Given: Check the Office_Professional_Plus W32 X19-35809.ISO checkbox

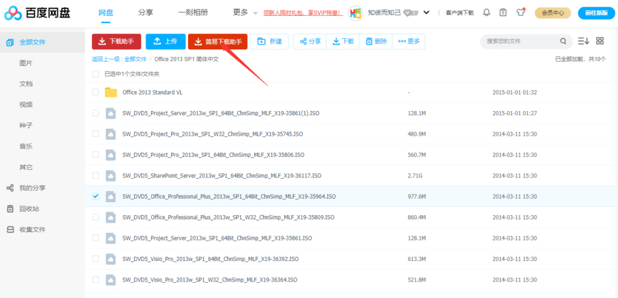Looking at the screenshot, I should click(95, 217).
